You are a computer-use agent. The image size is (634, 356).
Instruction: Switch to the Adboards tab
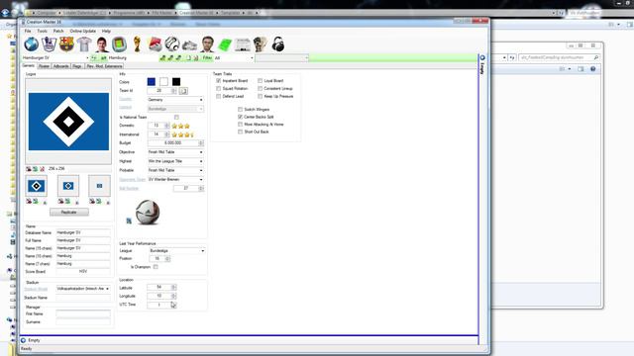61,66
